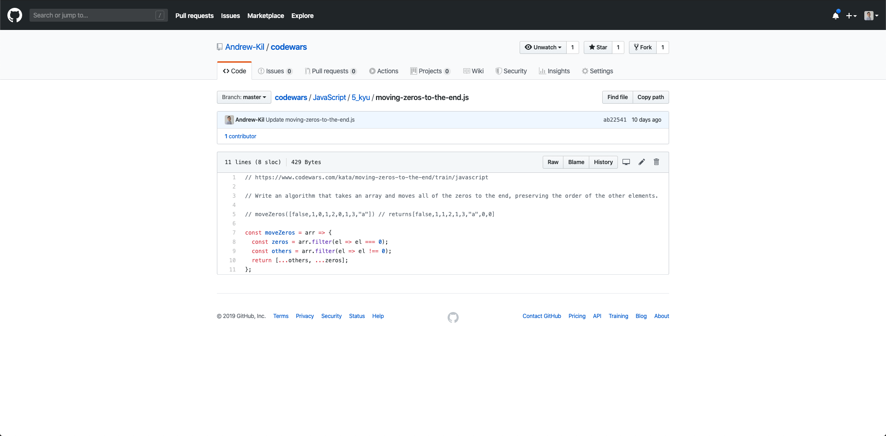The image size is (886, 436).
Task: Expand the Branch: master selector
Action: pos(244,97)
